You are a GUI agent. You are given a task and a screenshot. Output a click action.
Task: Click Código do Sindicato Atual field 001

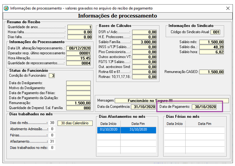215,32
